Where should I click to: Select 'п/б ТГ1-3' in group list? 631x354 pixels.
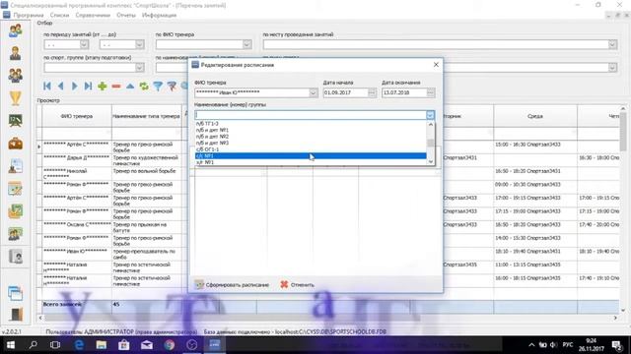(311, 124)
